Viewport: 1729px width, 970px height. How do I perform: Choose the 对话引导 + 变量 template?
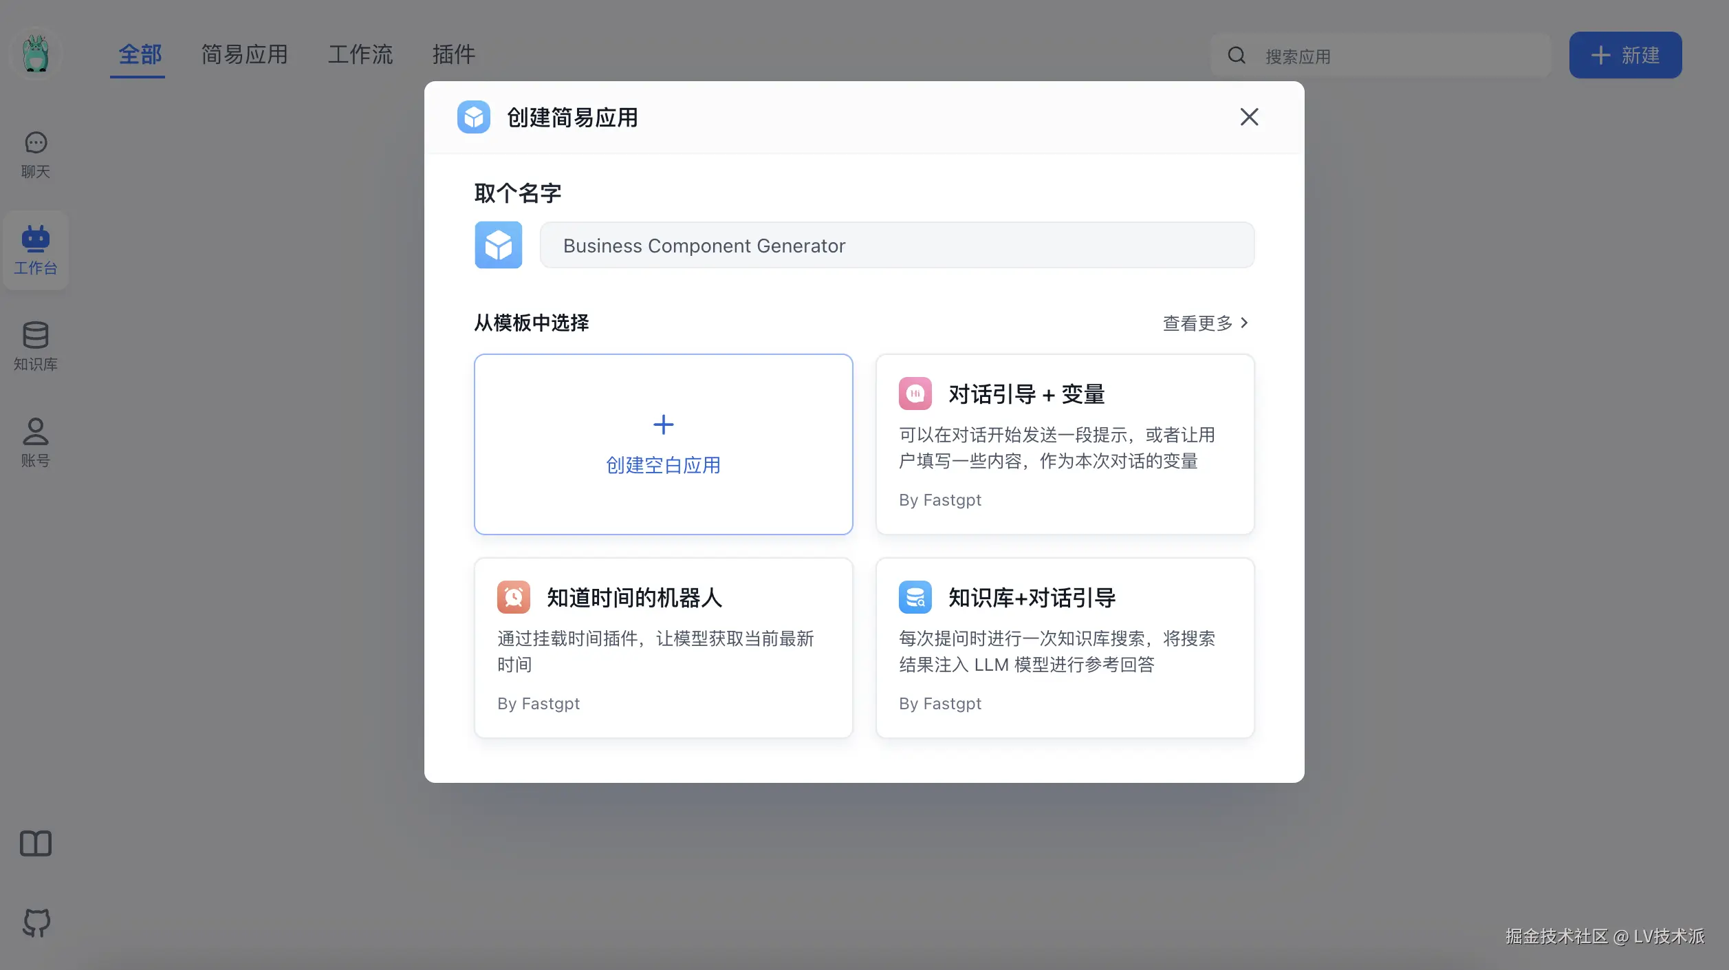coord(1065,444)
